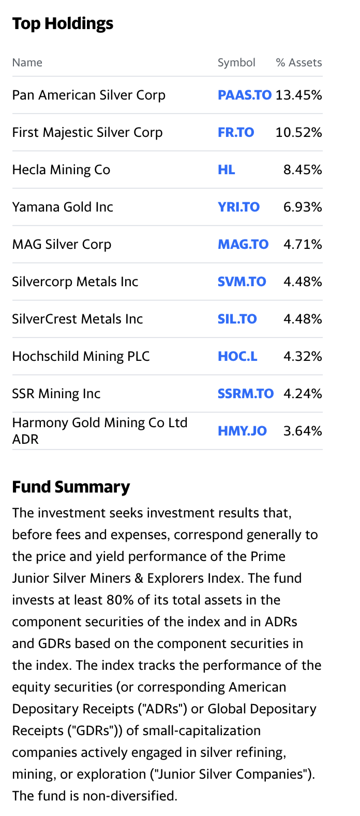Open the HMY.JO ticker link
Viewport: 360px width, 816px height.
(x=242, y=431)
